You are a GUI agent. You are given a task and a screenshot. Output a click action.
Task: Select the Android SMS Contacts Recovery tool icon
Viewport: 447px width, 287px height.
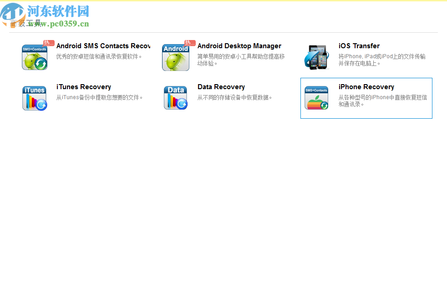click(x=34, y=57)
